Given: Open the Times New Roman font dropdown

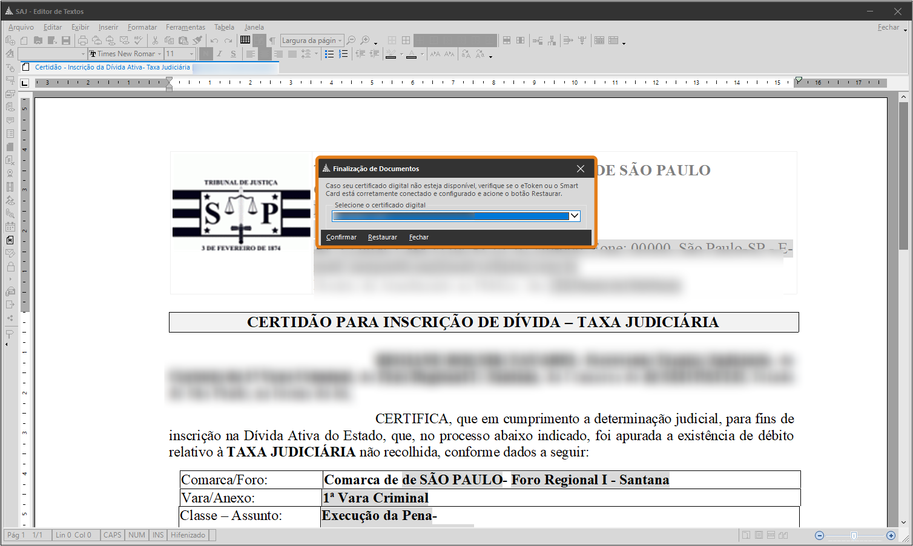Looking at the screenshot, I should click(159, 54).
